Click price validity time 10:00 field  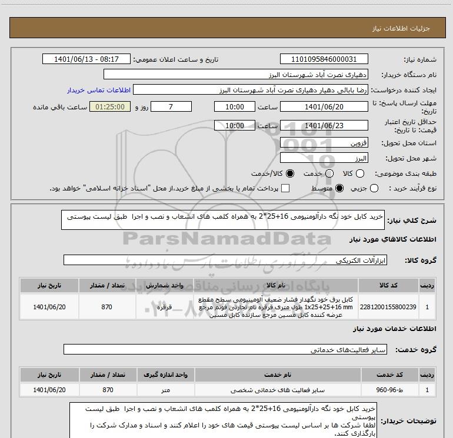[x=235, y=125]
